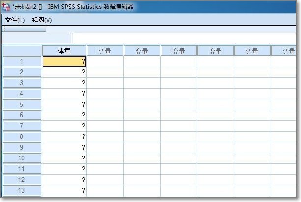Click the cell reference box above the grid
301x202 pixels.
pos(37,38)
